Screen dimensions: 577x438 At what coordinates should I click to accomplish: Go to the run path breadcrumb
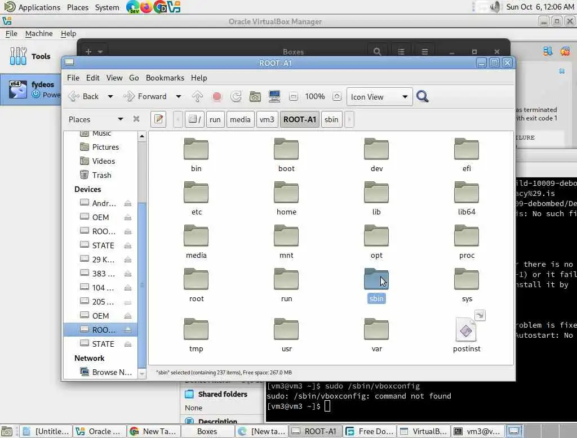coord(215,119)
